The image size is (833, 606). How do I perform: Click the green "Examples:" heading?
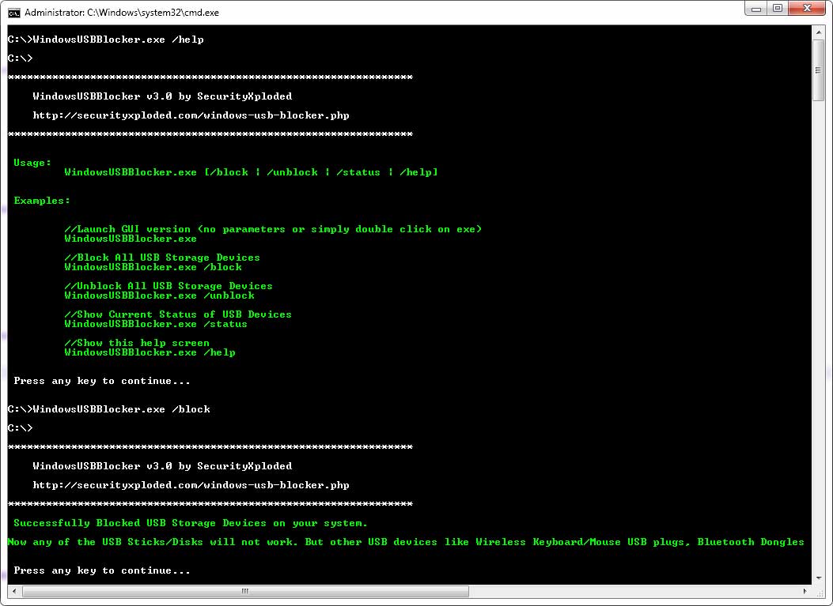pos(42,201)
